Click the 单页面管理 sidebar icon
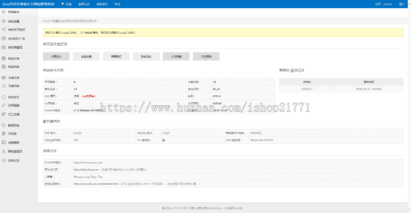The height and width of the screenshot is (213, 411). pyautogui.click(x=4, y=47)
